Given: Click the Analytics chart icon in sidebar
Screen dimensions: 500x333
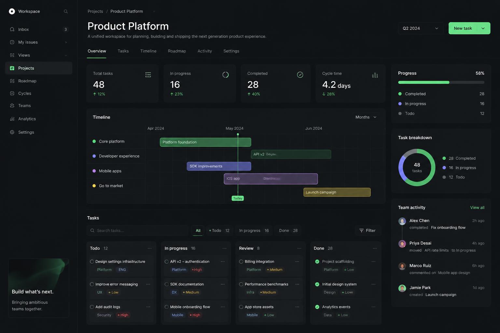Looking at the screenshot, I should click(12, 119).
